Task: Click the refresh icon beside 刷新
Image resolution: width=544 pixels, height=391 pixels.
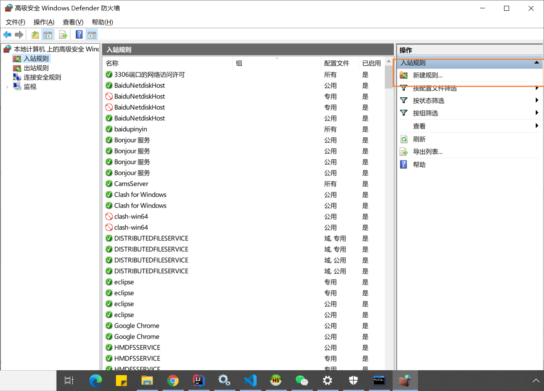Action: (404, 139)
